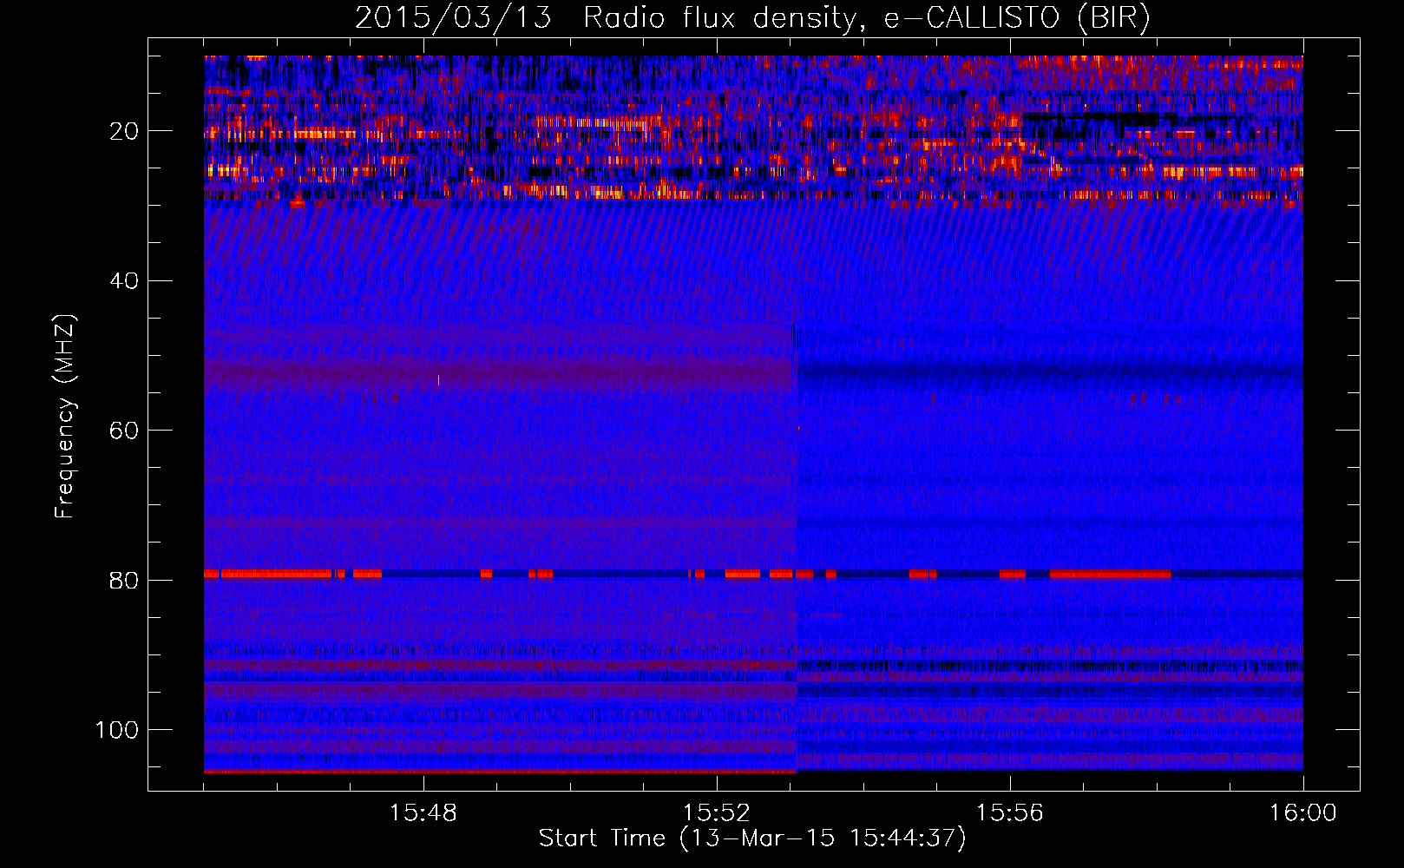The width and height of the screenshot is (1404, 868).
Task: Click the 100 MHz frequency tick label
Action: pyautogui.click(x=117, y=730)
